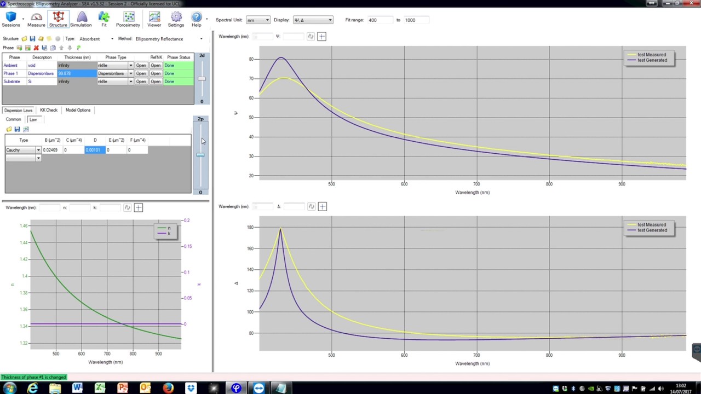Click the Fit range start field 400
The height and width of the screenshot is (394, 701).
point(379,20)
